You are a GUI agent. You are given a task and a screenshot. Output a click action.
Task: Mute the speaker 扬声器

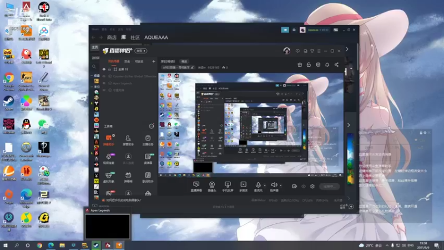click(274, 187)
